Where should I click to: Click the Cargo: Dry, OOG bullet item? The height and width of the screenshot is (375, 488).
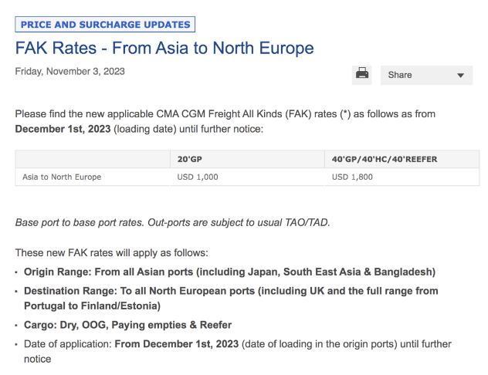pos(127,325)
